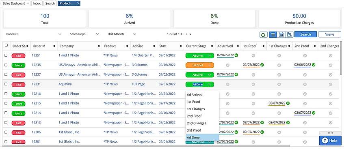Choose Ad Done from stage list
This screenshot has width=344, height=149.
coord(202,137)
